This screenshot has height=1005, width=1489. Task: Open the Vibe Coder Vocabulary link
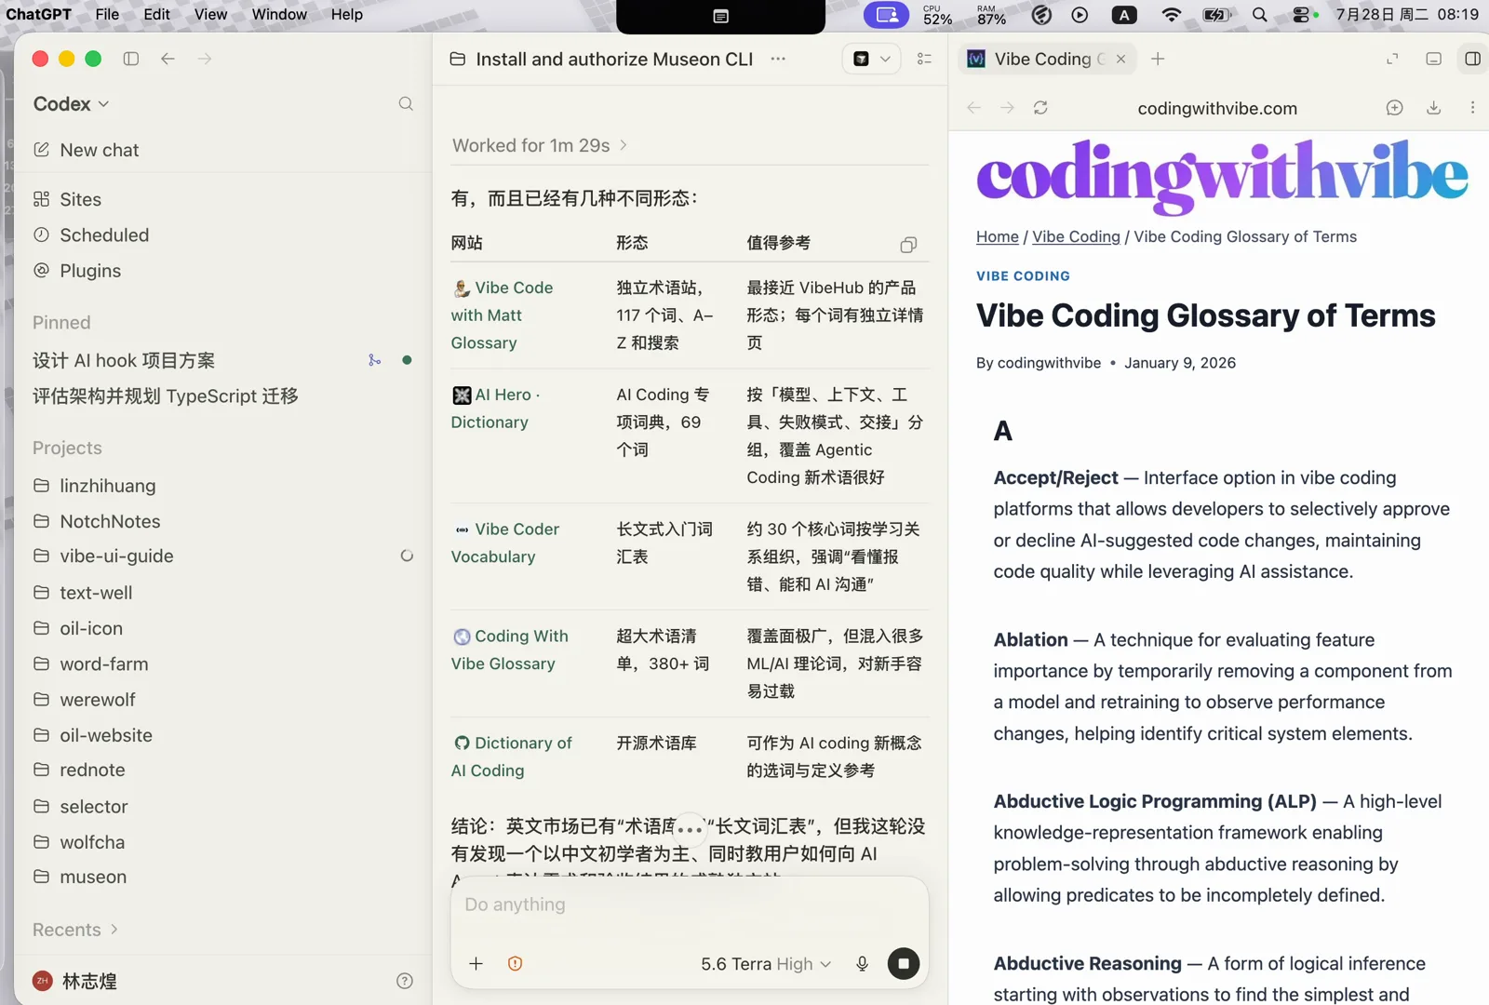pyautogui.click(x=505, y=543)
